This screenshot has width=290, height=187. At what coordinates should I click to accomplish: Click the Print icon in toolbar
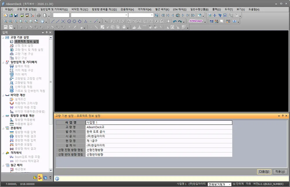pyautogui.click(x=39, y=15)
